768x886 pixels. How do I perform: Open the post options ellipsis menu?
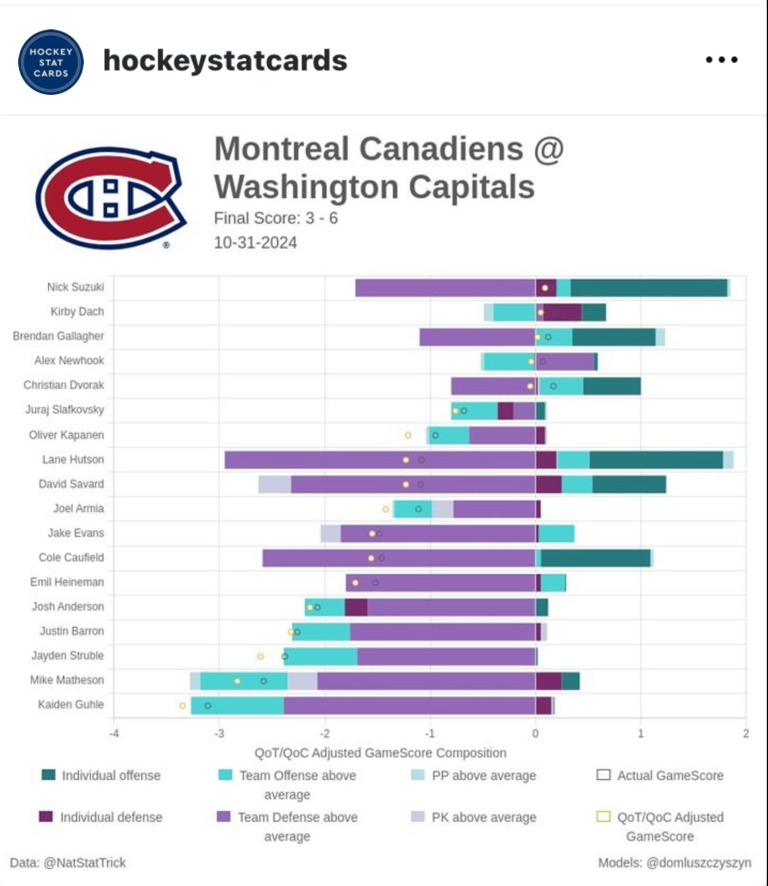721,60
